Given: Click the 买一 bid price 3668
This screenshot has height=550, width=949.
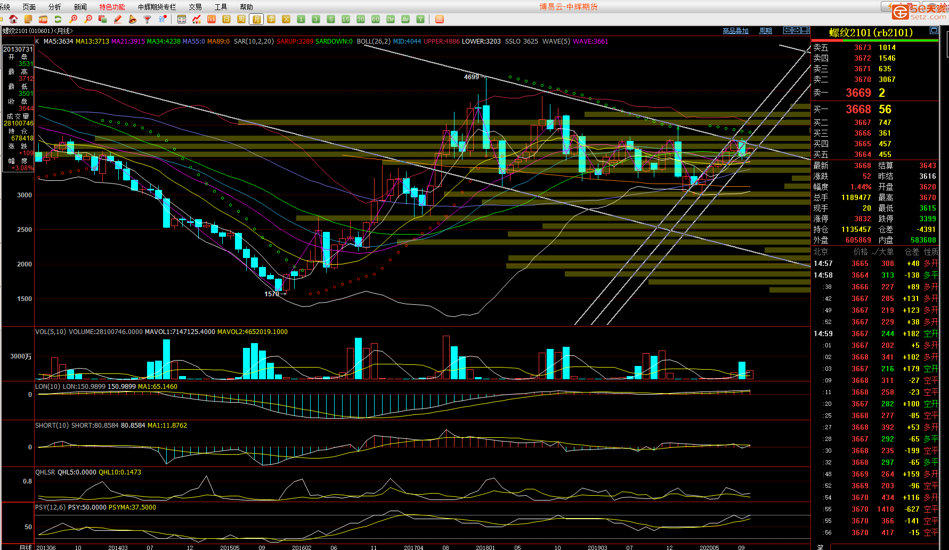Looking at the screenshot, I should pos(858,109).
